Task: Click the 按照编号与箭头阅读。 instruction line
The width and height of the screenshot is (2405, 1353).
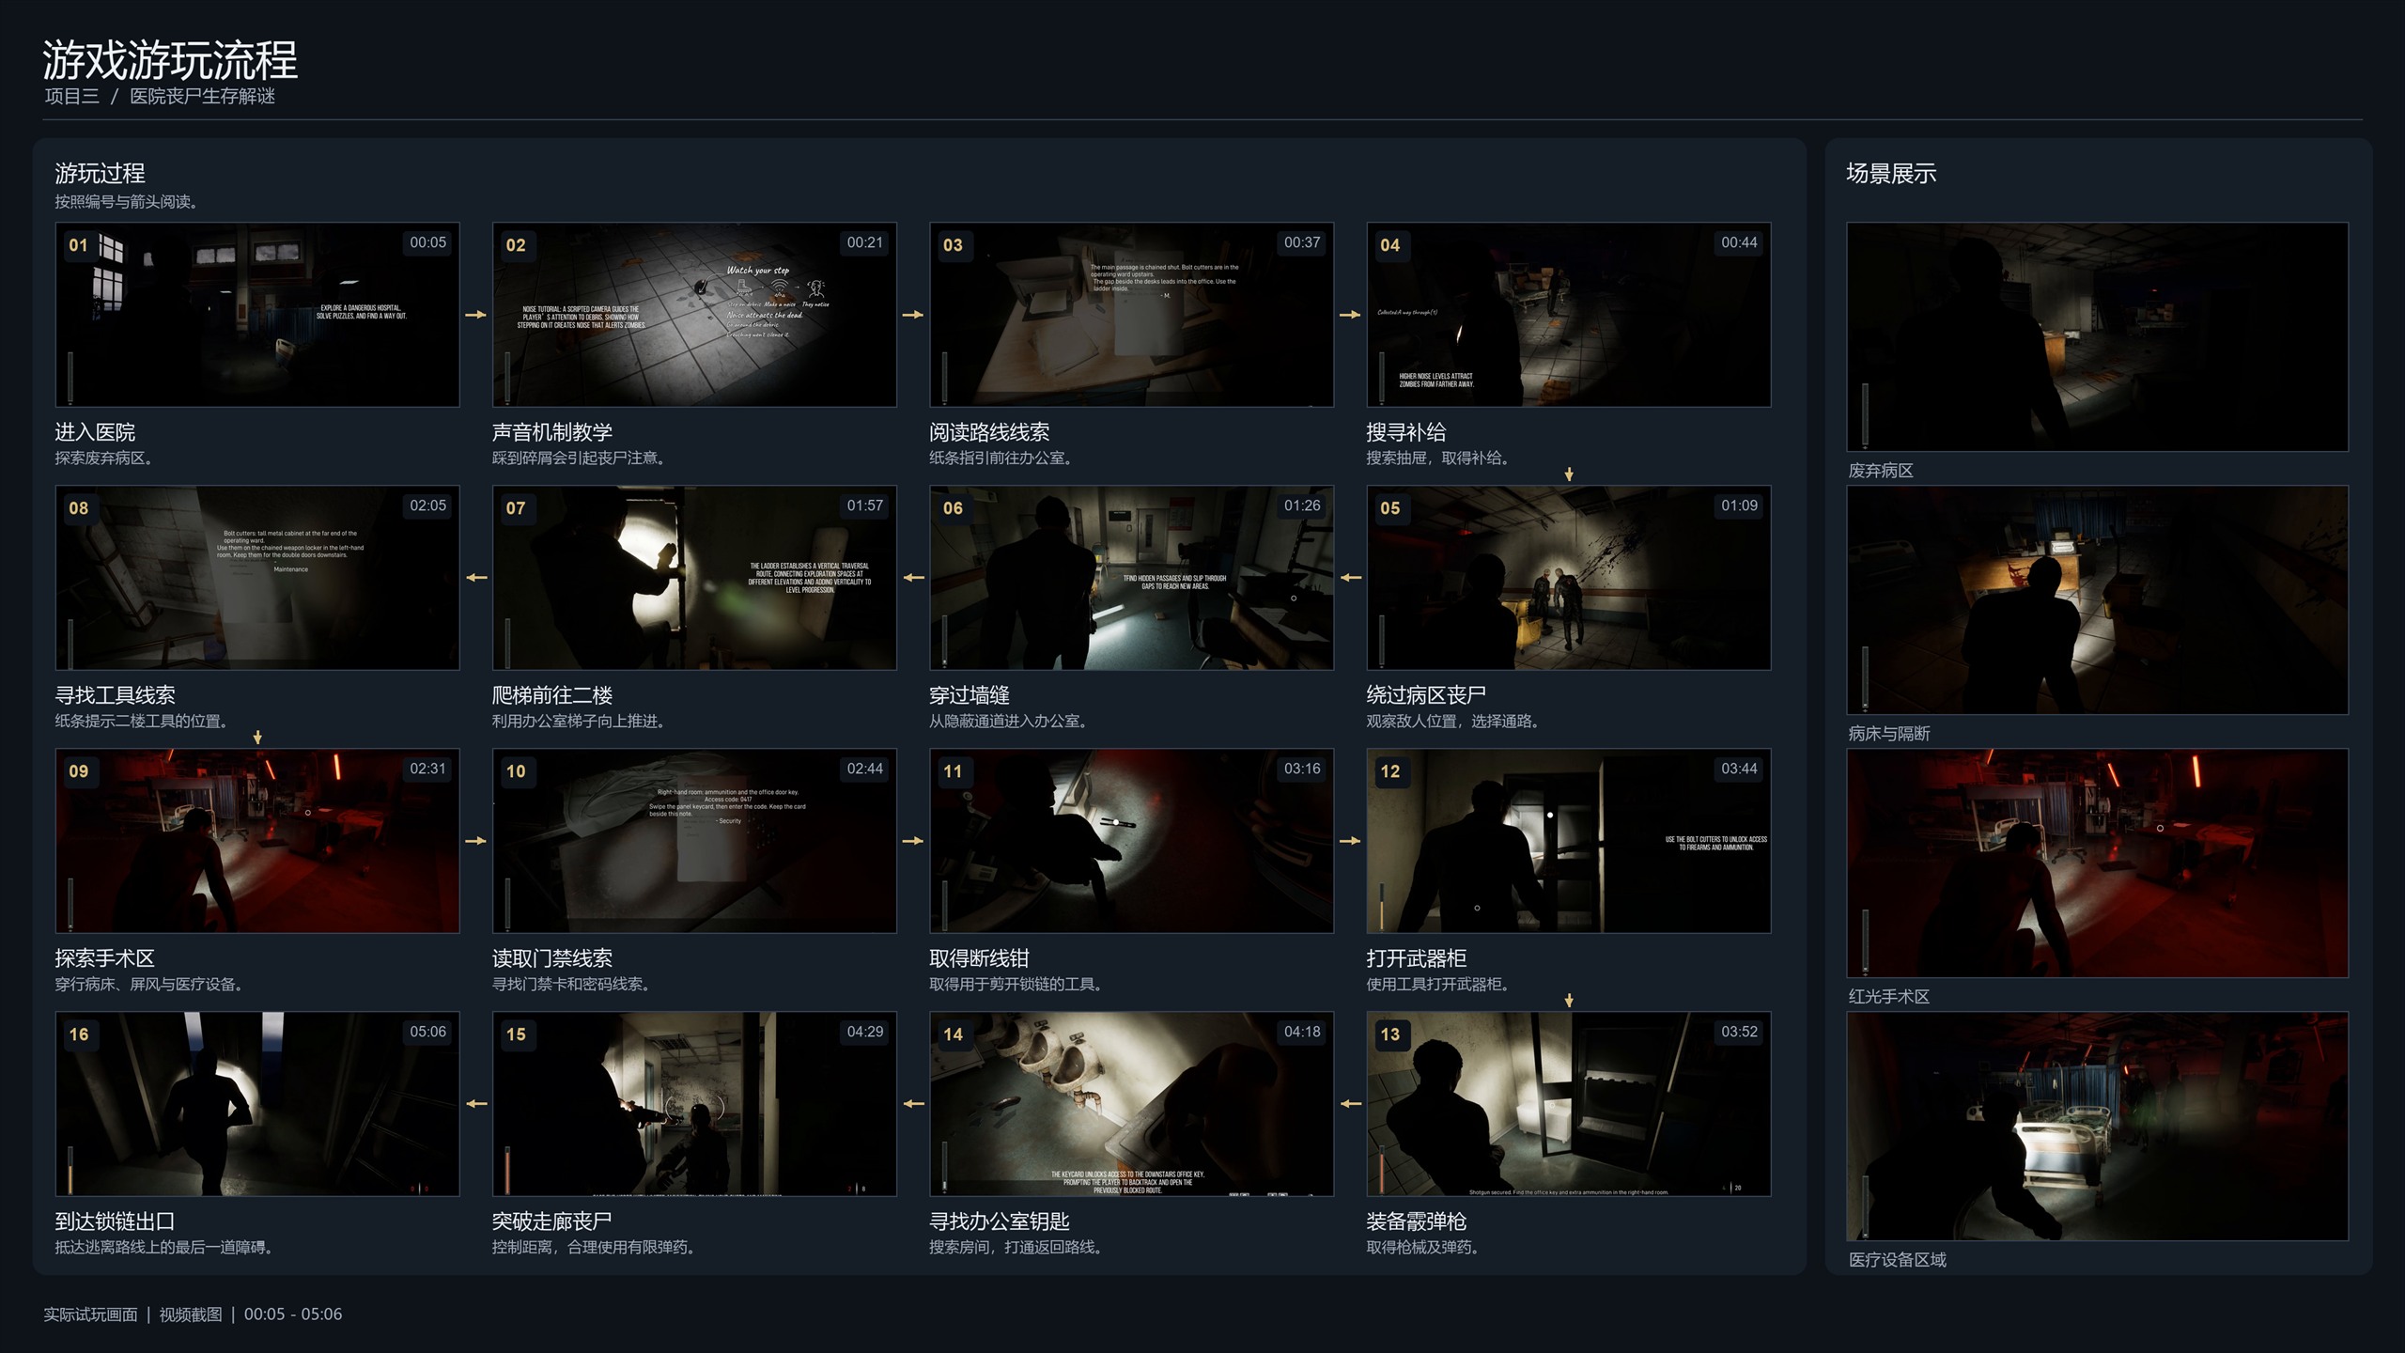Action: (126, 201)
